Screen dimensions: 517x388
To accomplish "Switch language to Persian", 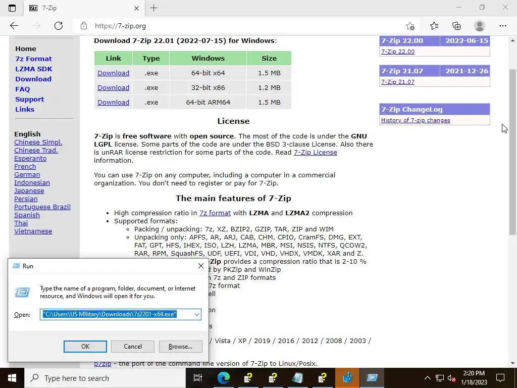I will point(26,199).
